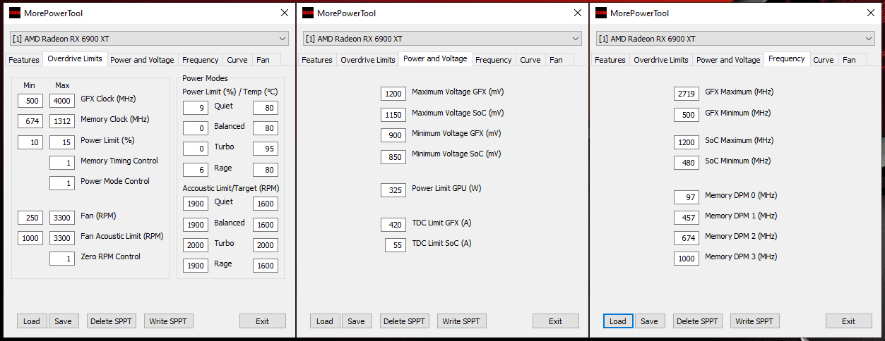Image resolution: width=885 pixels, height=341 pixels.
Task: Click Memory Clock maximum field 1312
Action: [x=62, y=121]
